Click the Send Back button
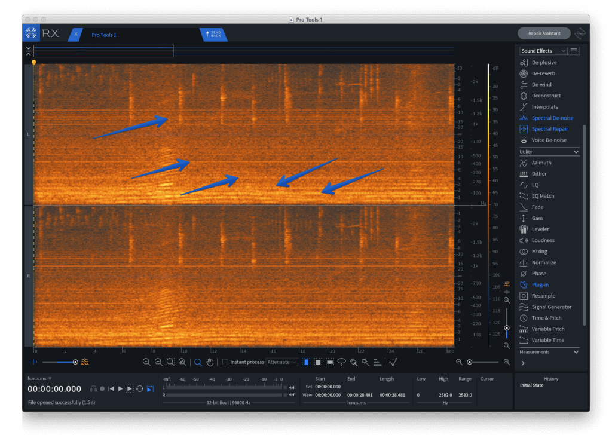This screenshot has height=441, width=612. (213, 35)
